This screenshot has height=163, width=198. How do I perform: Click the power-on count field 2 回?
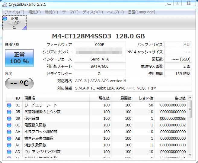point(178,66)
